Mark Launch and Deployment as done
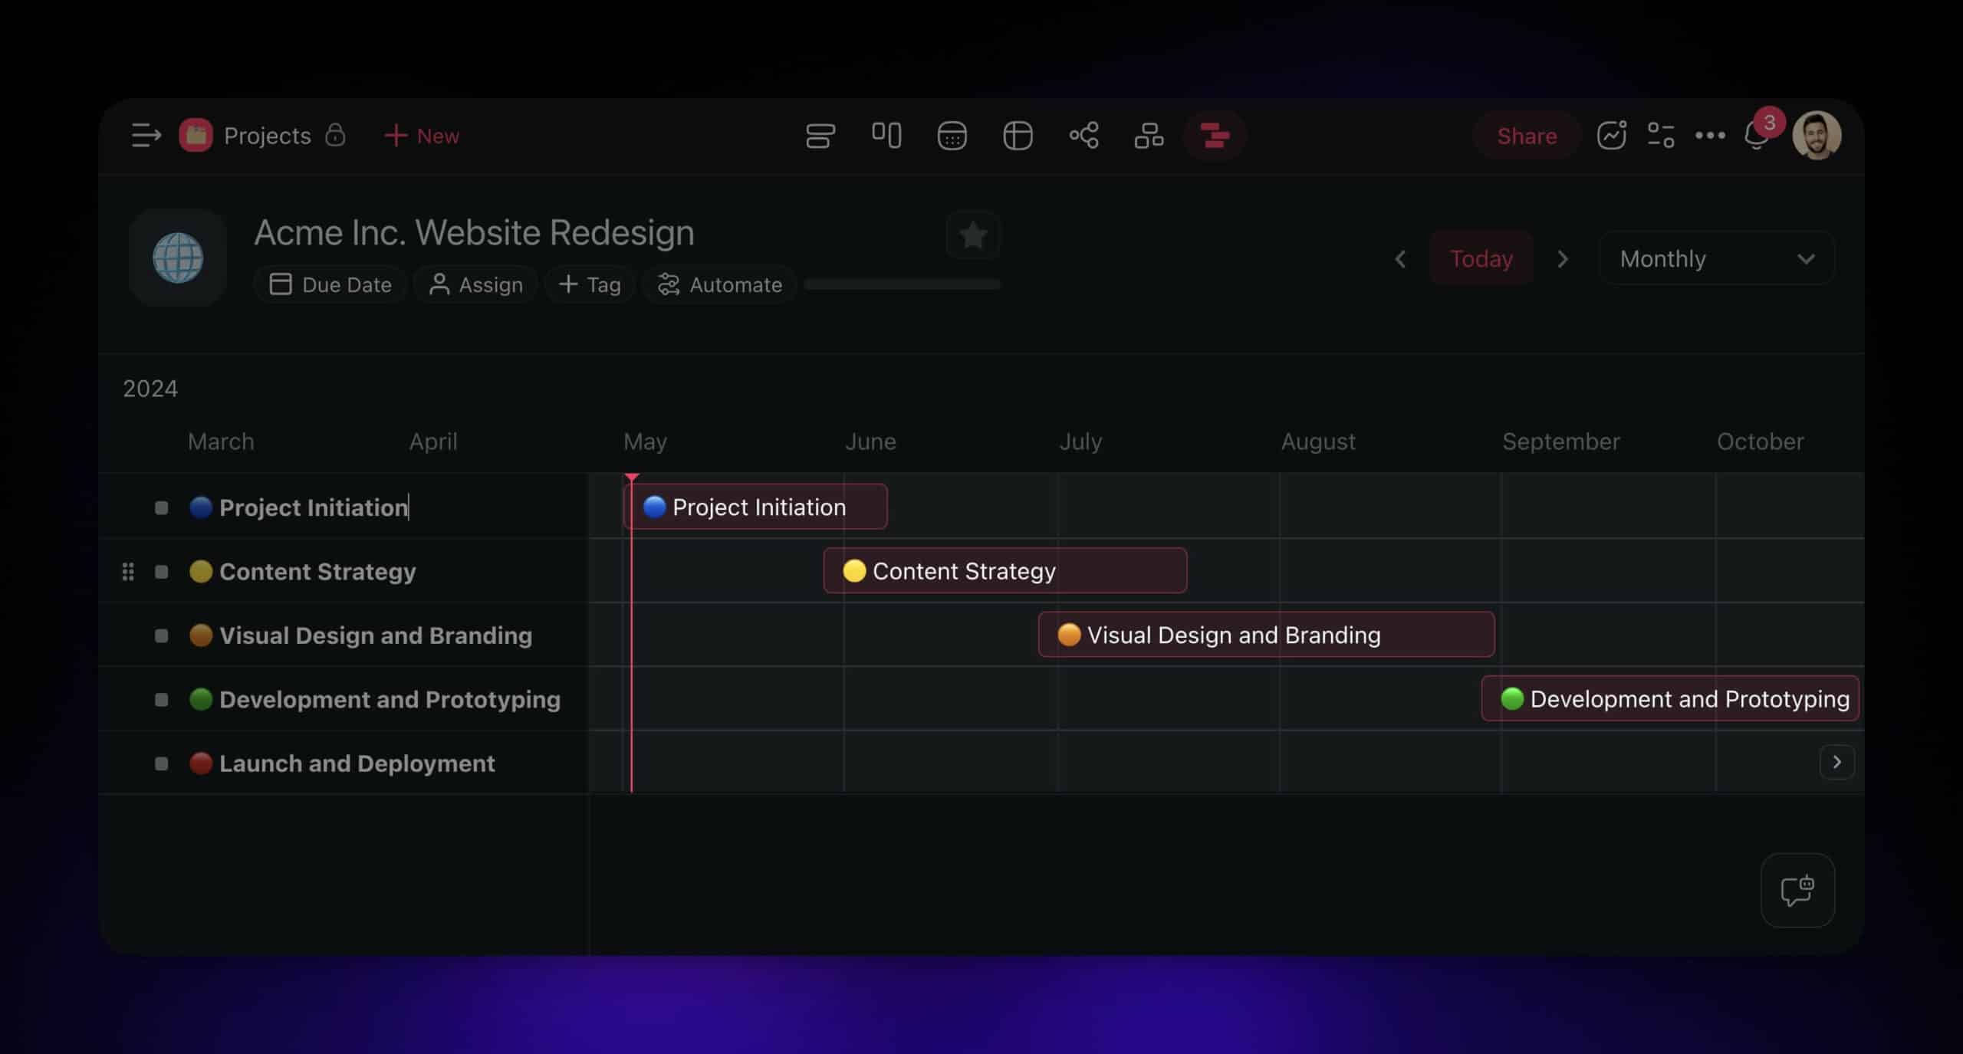Screen dimensions: 1963x1054 (x=161, y=763)
